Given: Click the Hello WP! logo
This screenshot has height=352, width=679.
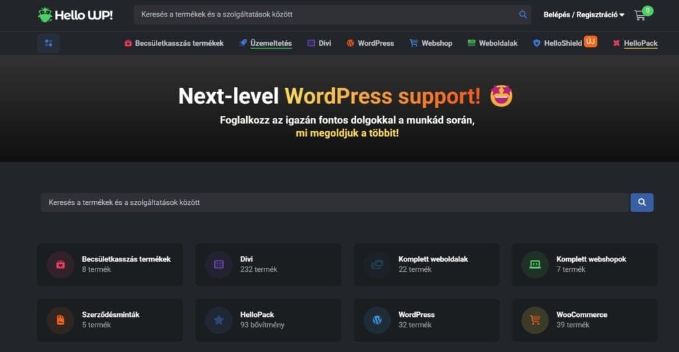Looking at the screenshot, I should [x=75, y=15].
